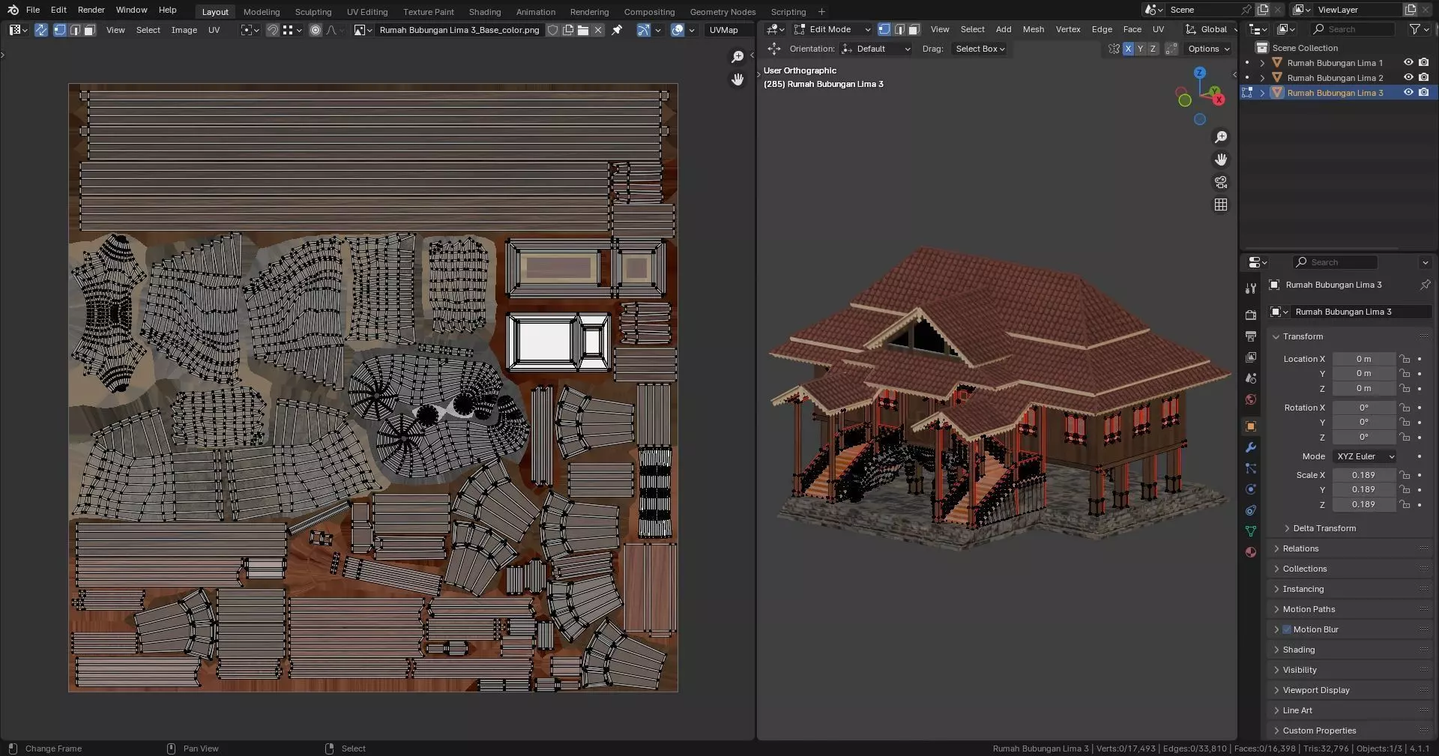Select vertex select mode in 3D viewport

(x=884, y=29)
